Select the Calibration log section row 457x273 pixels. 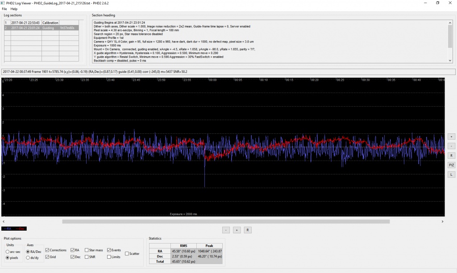[x=42, y=23]
